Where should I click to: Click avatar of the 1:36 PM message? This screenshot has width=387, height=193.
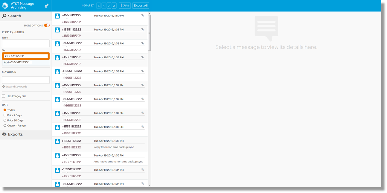pyautogui.click(x=57, y=141)
